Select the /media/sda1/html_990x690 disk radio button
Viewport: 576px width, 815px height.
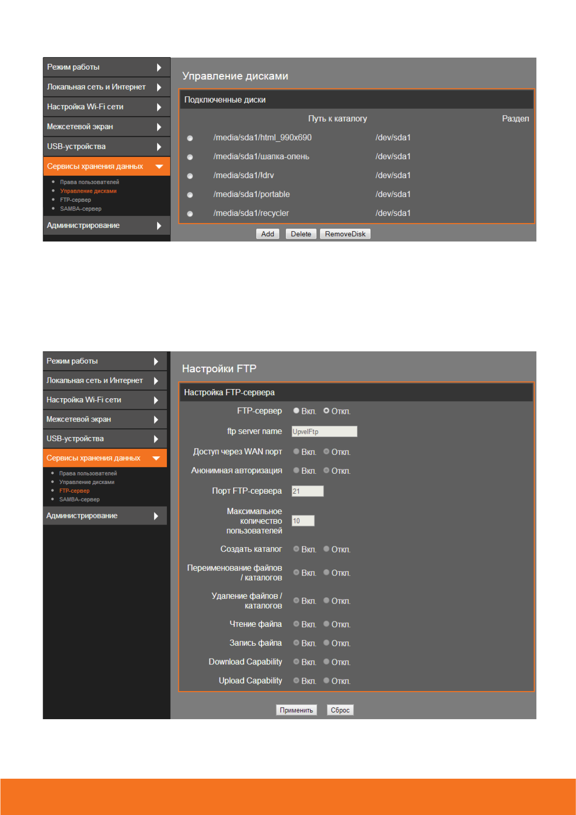190,138
